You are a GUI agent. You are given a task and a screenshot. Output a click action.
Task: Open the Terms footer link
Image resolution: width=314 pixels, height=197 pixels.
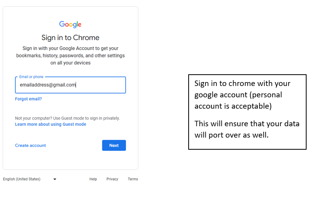133,179
